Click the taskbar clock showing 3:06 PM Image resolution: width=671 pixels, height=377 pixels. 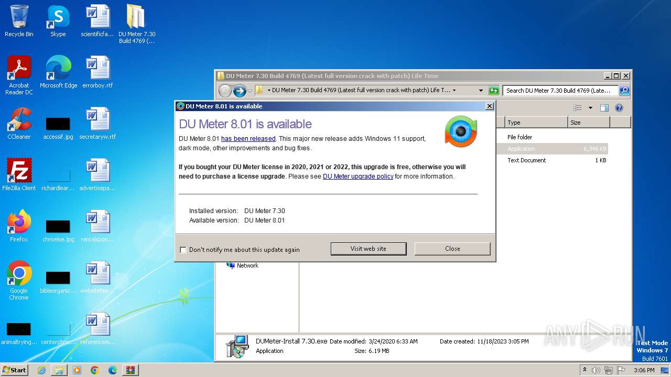644,370
